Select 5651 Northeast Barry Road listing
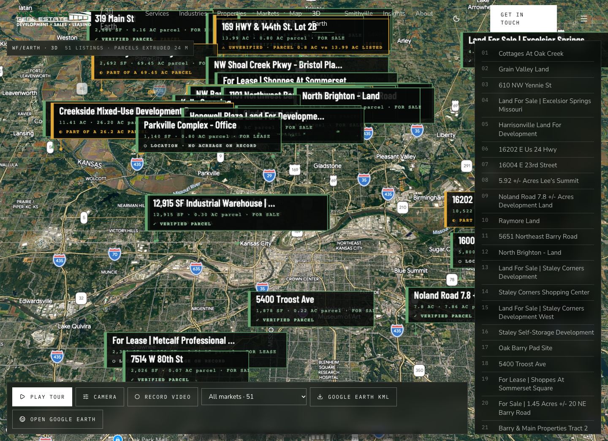 coord(538,237)
